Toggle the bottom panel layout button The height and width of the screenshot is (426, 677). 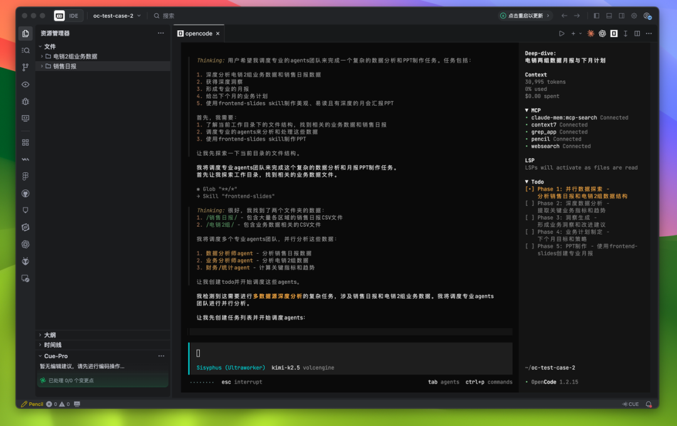[609, 16]
